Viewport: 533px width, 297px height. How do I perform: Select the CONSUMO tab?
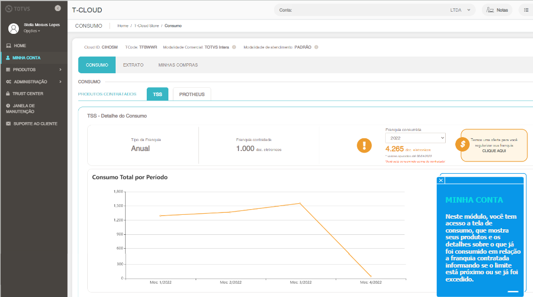[x=97, y=65]
